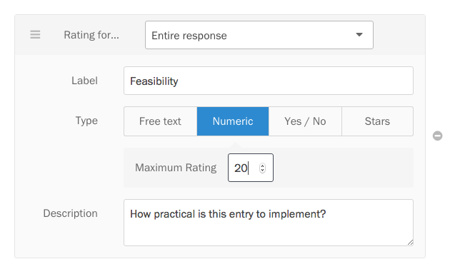
Task: Select the Free text rating type
Action: pos(161,121)
